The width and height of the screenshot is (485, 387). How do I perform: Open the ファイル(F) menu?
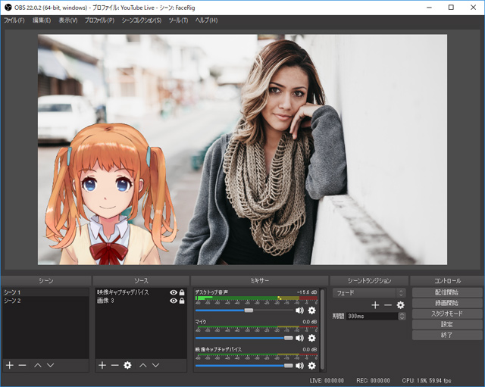pyautogui.click(x=15, y=20)
